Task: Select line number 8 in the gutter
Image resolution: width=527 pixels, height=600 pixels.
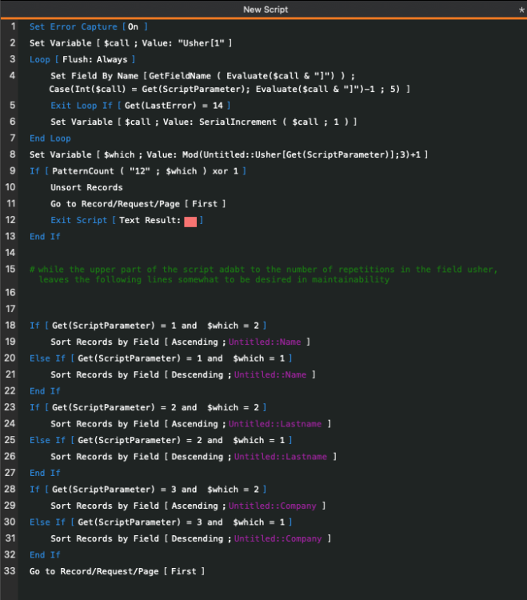Action: (x=13, y=154)
